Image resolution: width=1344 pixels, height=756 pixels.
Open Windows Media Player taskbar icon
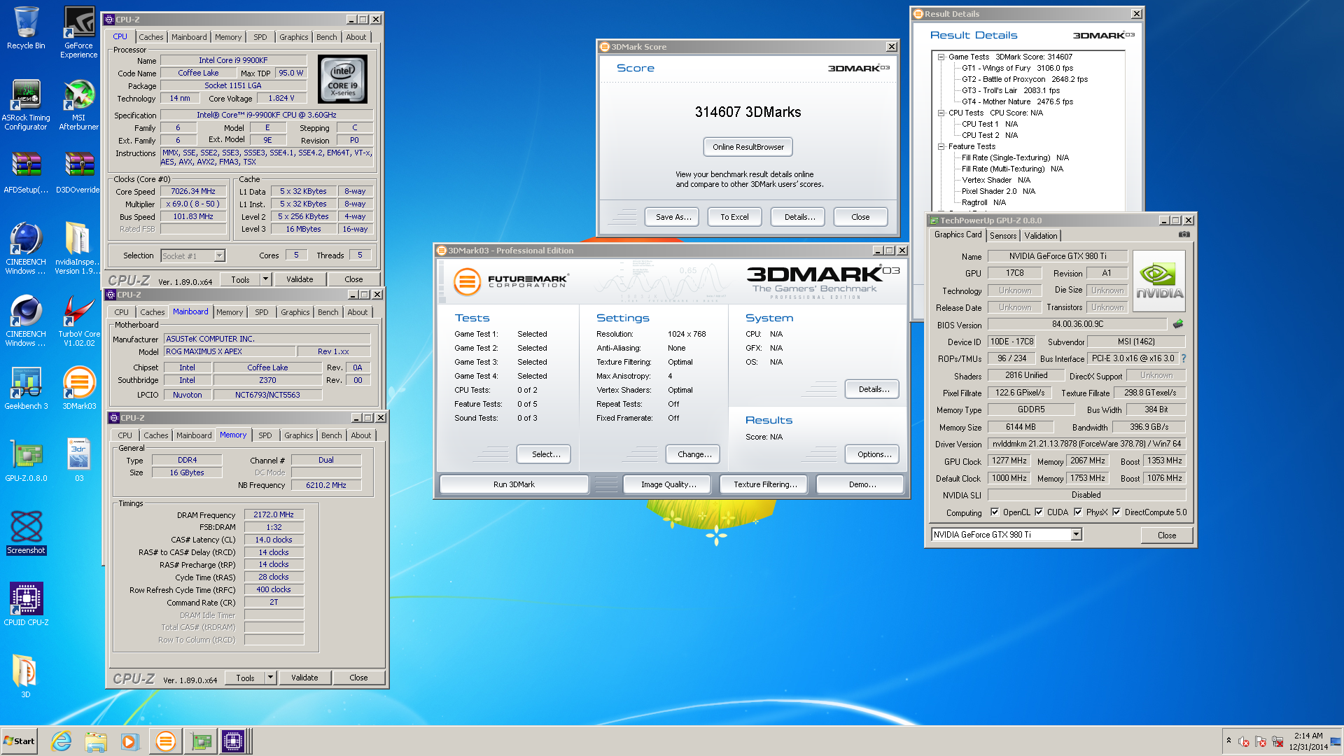point(129,741)
